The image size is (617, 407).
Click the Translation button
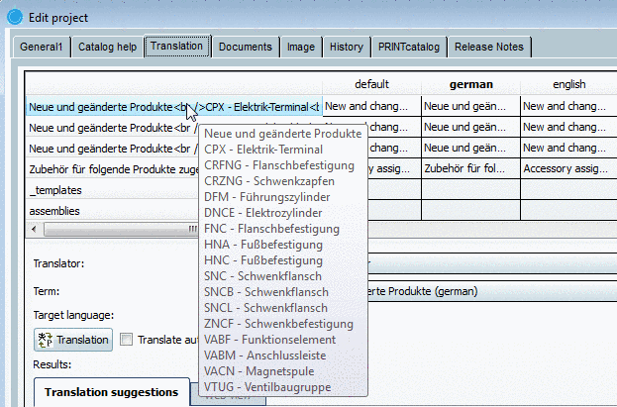point(73,340)
